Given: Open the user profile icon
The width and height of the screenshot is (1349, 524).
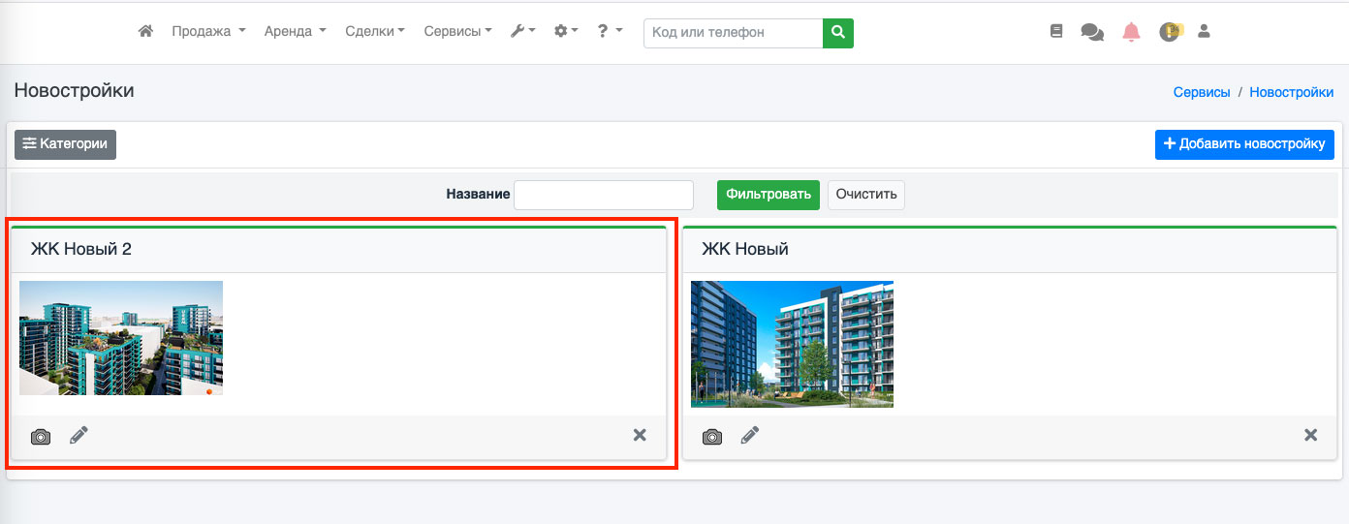Looking at the screenshot, I should [x=1204, y=32].
